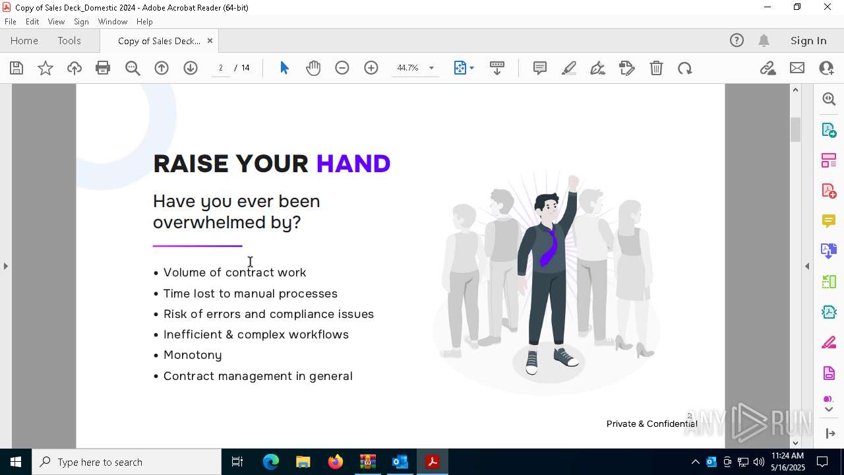Send the file by email envelope icon

click(x=797, y=68)
